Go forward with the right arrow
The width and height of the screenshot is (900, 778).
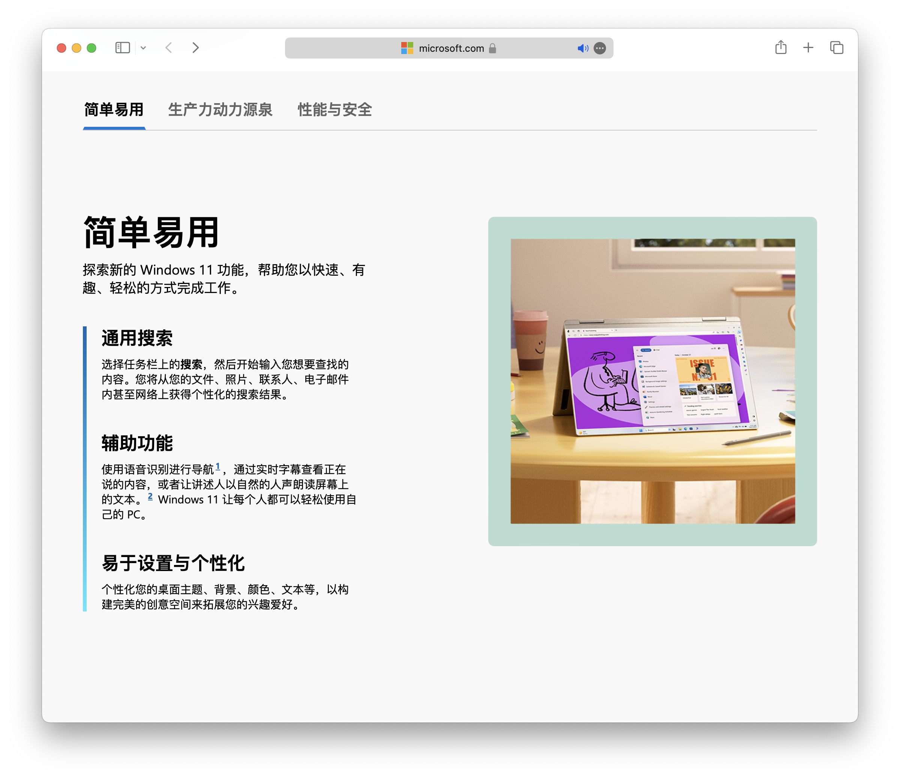point(195,48)
